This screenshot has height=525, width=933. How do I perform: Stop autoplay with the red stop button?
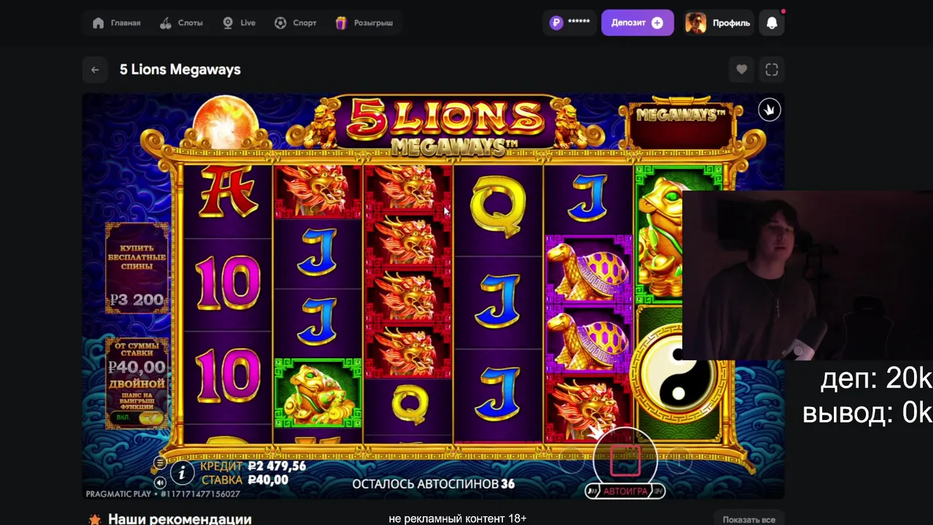(x=625, y=460)
